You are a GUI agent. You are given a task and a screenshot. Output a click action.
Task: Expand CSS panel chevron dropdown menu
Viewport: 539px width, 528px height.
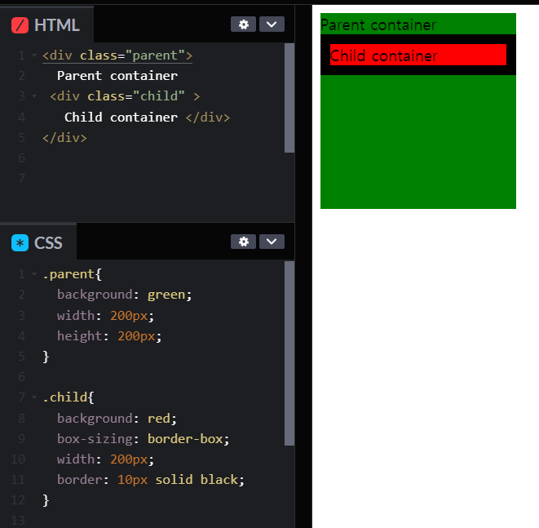point(272,242)
